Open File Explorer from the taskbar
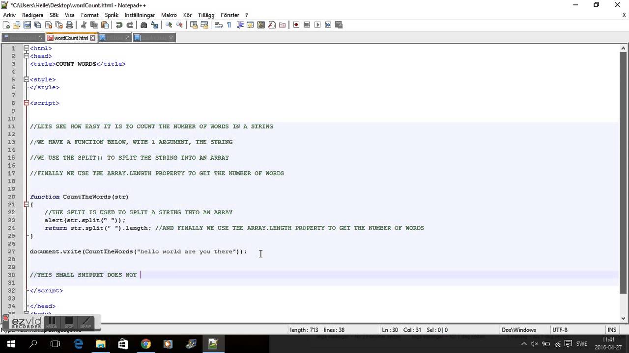 [x=101, y=344]
